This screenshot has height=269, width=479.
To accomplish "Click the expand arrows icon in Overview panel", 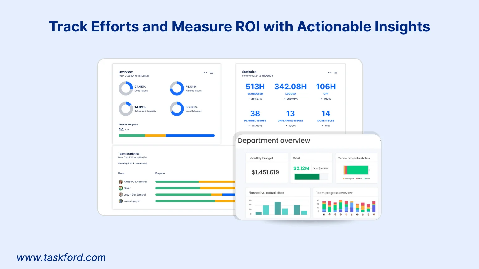I will [x=206, y=73].
